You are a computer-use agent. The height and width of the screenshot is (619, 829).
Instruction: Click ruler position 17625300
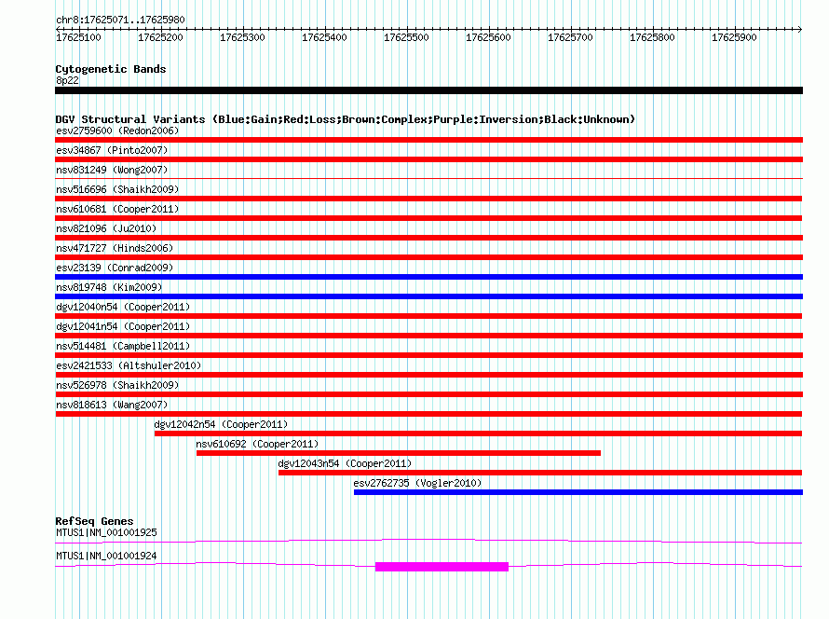coord(242,37)
